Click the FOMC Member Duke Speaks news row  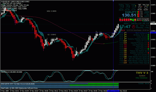point(134,57)
